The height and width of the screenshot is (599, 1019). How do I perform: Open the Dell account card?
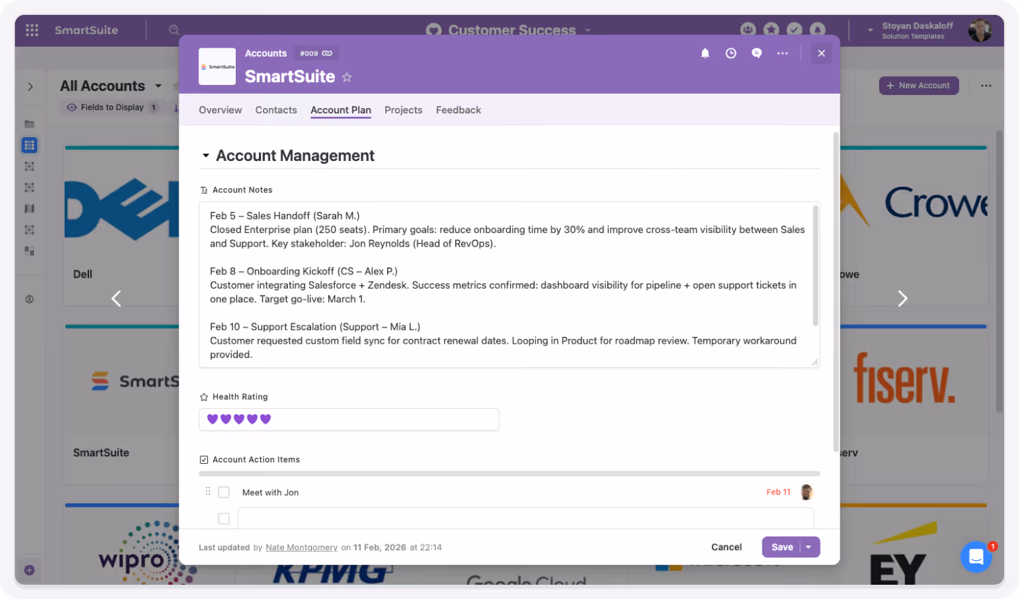[x=121, y=227]
